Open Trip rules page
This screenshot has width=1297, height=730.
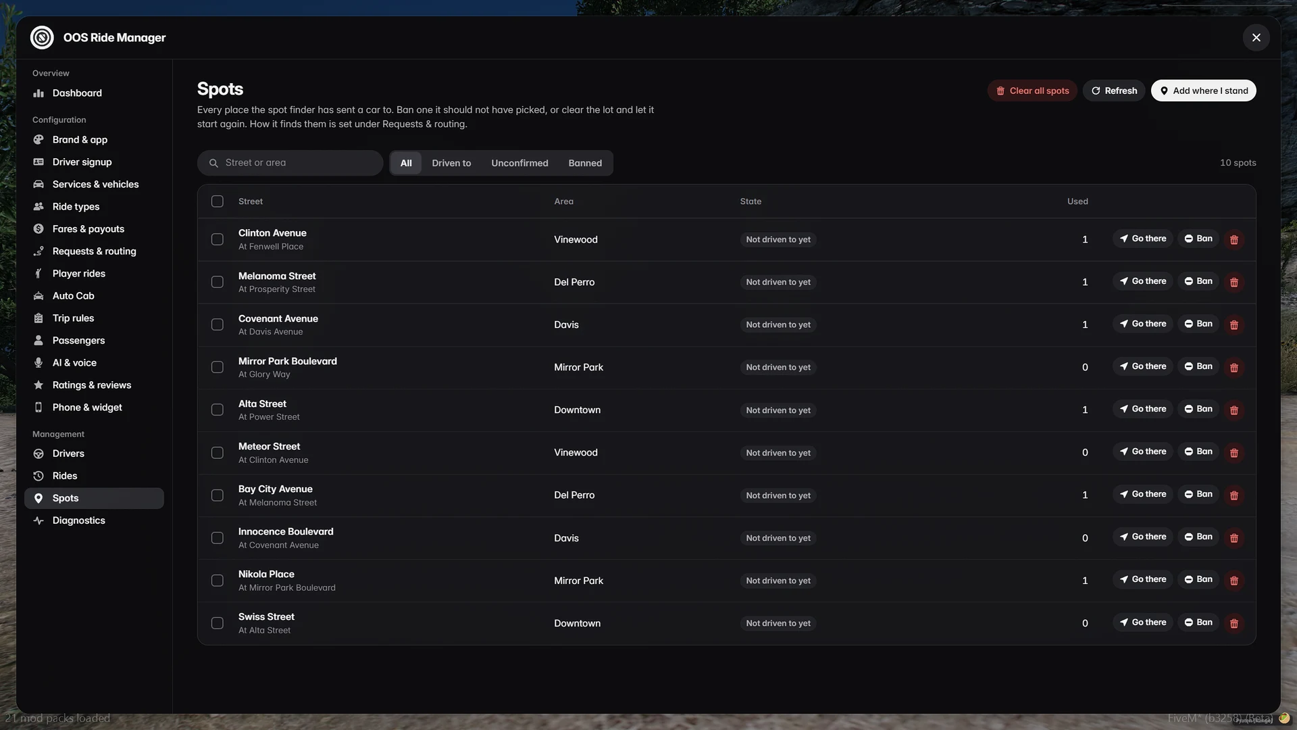(94, 318)
